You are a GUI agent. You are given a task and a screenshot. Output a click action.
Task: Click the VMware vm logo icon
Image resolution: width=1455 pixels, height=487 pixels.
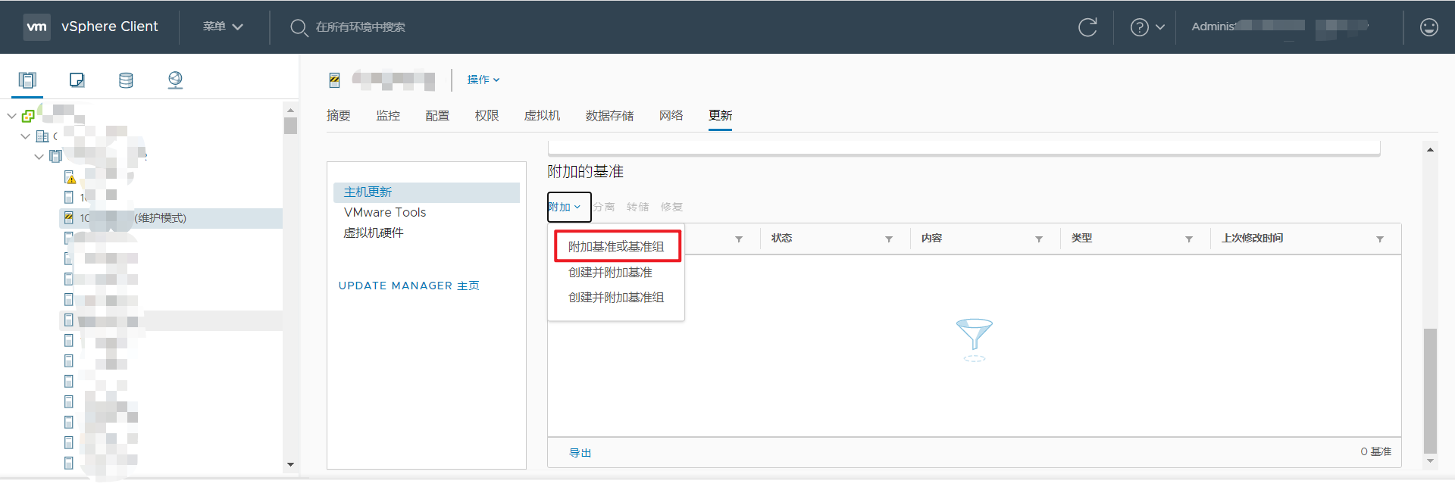click(36, 27)
